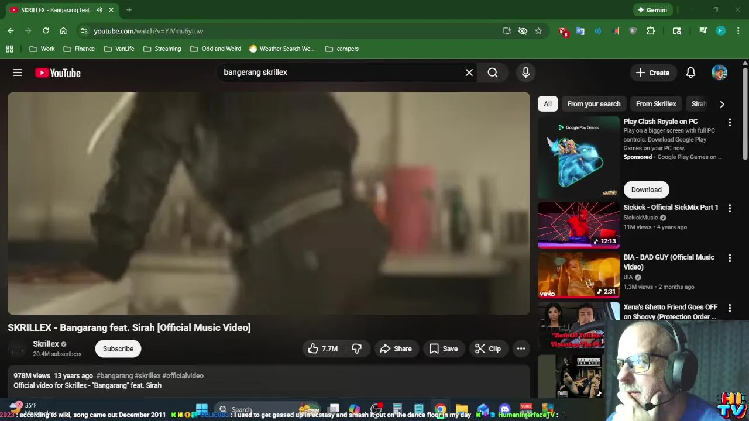Select the 'From your search' chip
749x421 pixels.
coord(593,104)
